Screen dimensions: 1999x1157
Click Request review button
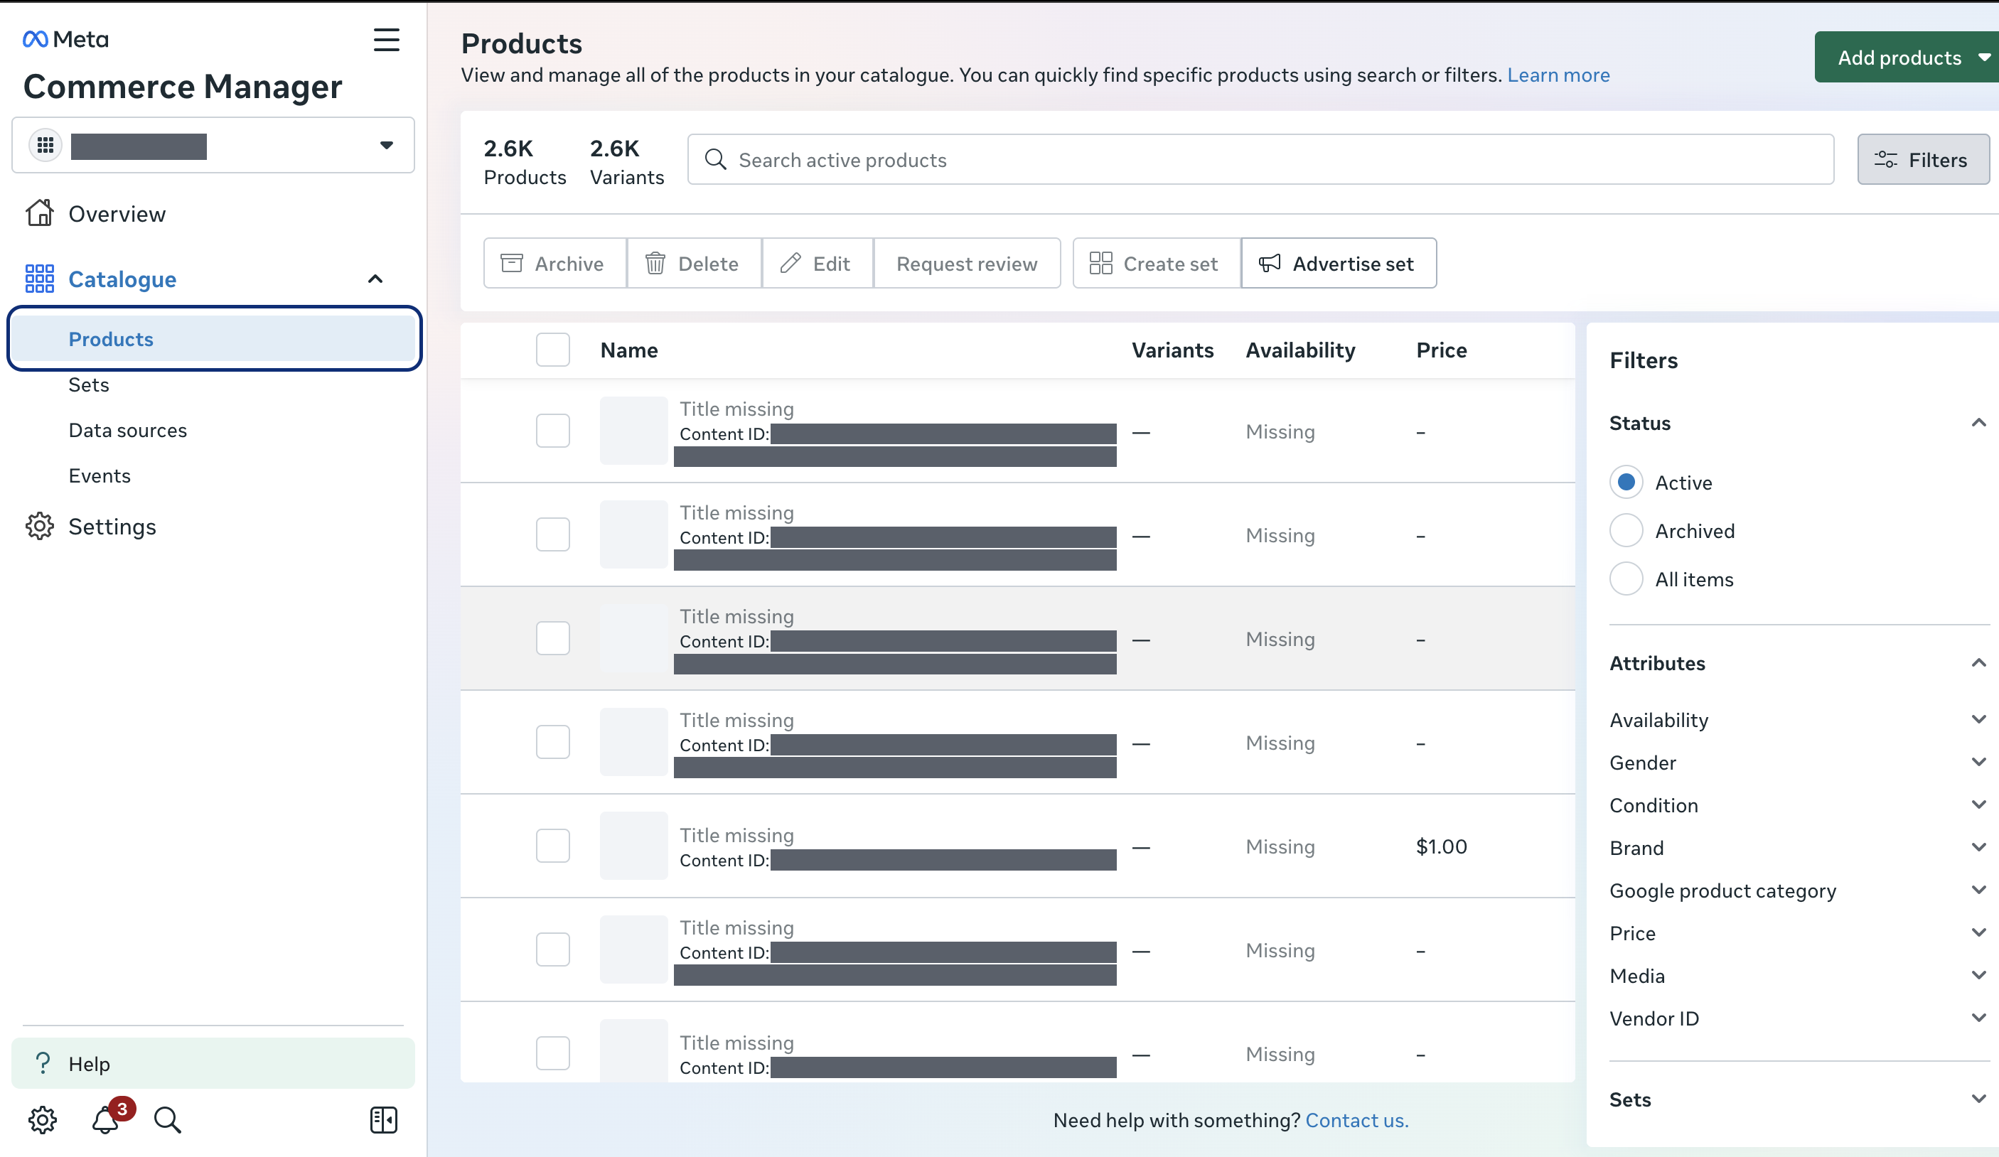[967, 263]
